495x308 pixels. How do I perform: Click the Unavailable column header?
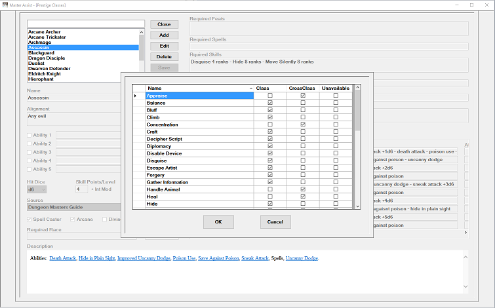(x=336, y=88)
